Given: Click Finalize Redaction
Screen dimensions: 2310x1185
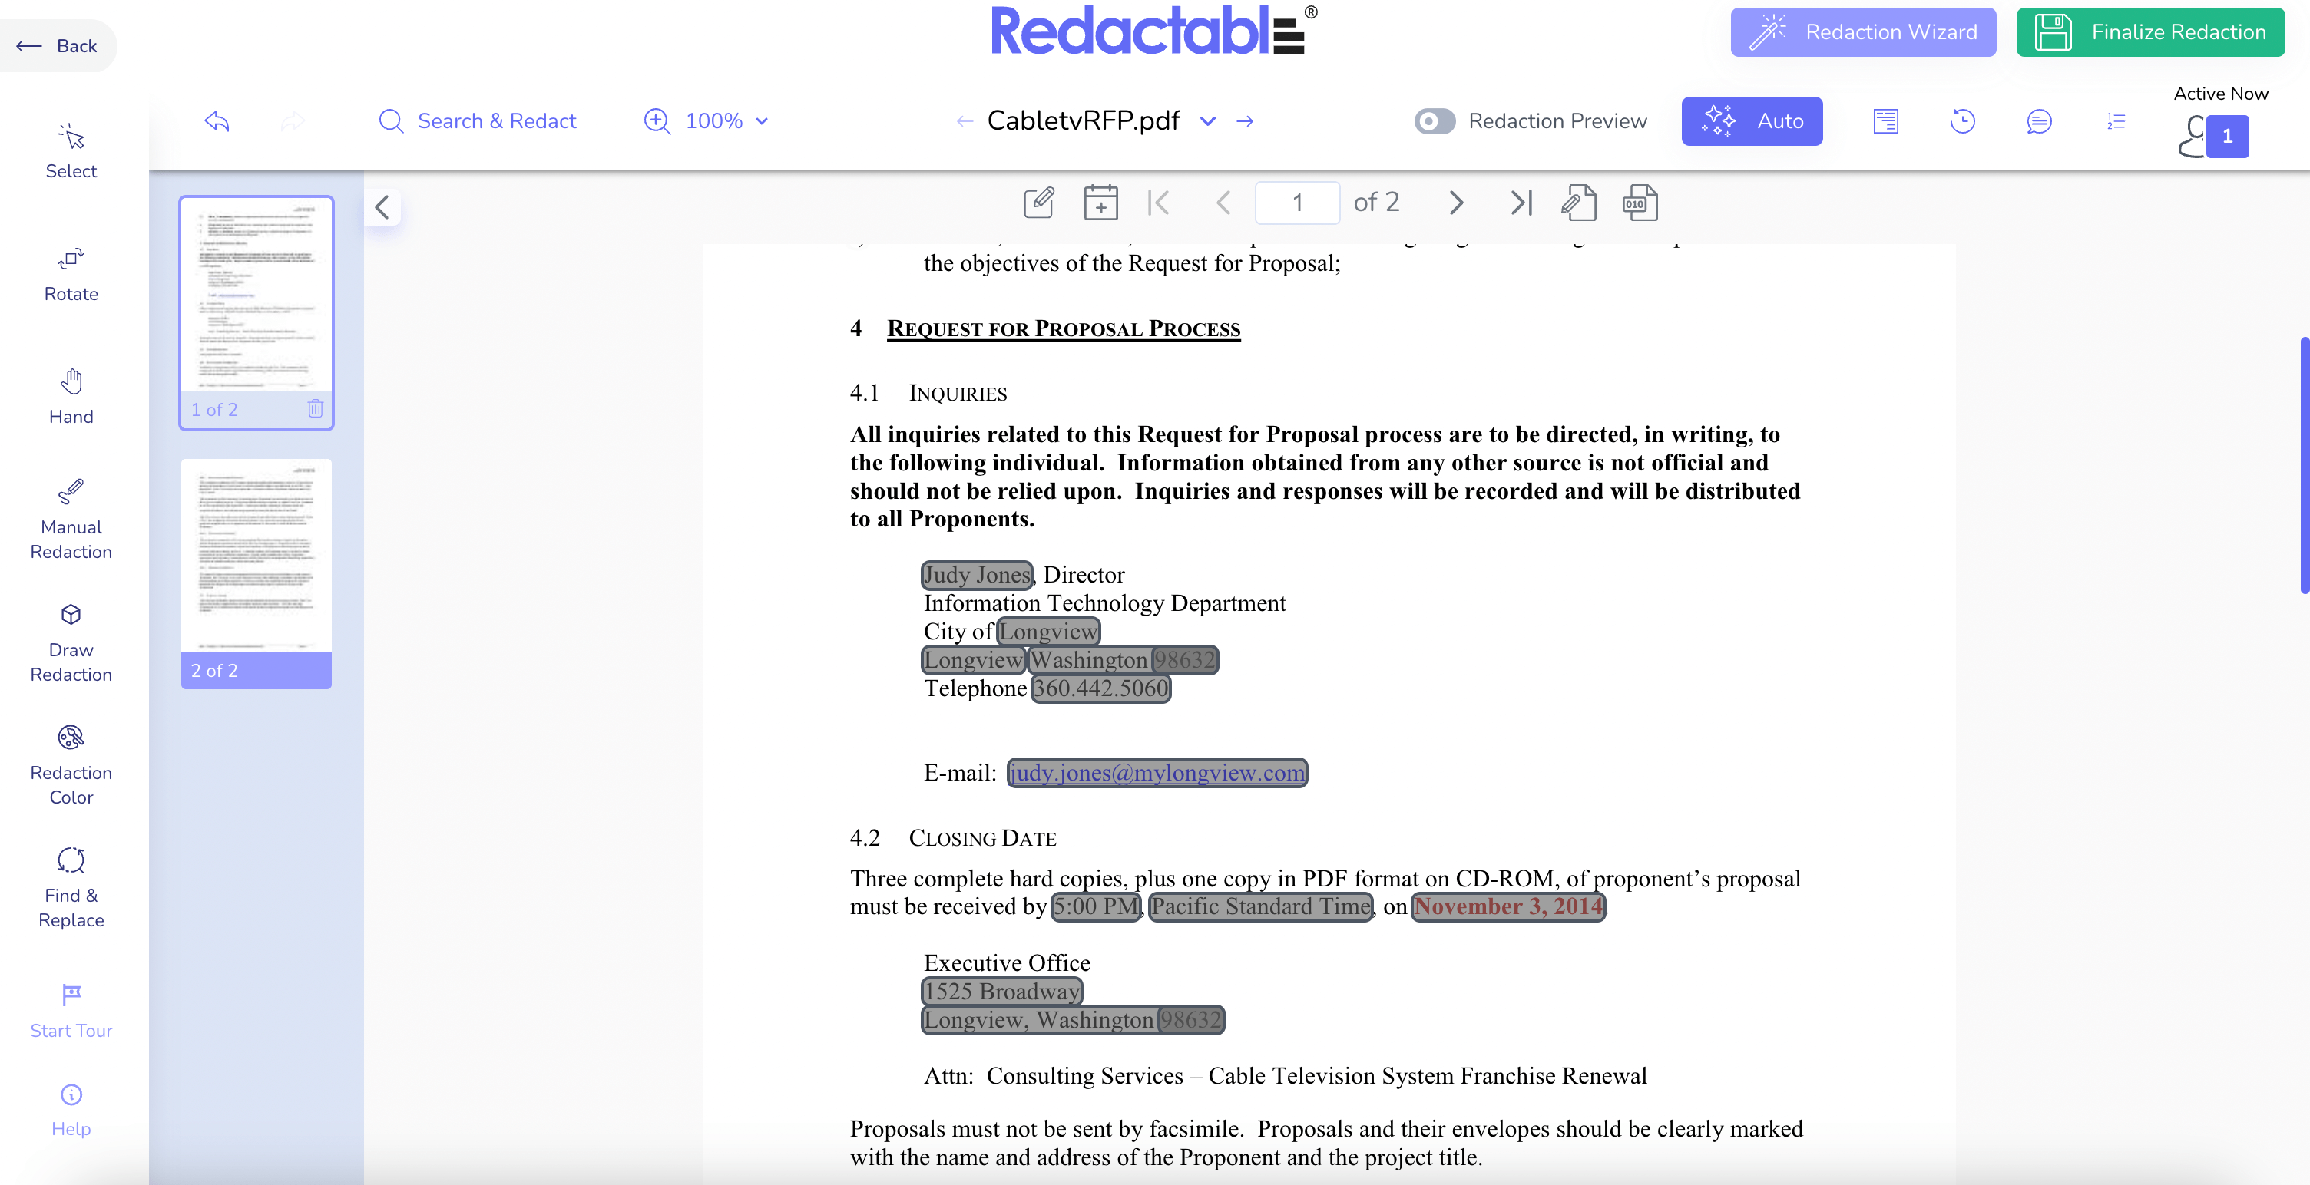Looking at the screenshot, I should [2149, 32].
